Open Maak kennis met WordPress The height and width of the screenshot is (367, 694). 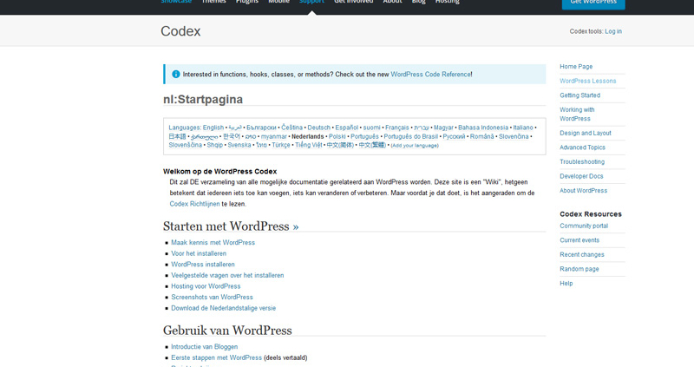pyautogui.click(x=213, y=243)
